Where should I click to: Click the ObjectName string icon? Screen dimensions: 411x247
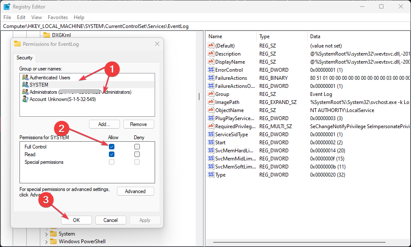pos(211,110)
